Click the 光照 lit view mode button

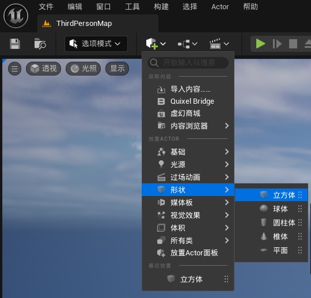click(84, 69)
